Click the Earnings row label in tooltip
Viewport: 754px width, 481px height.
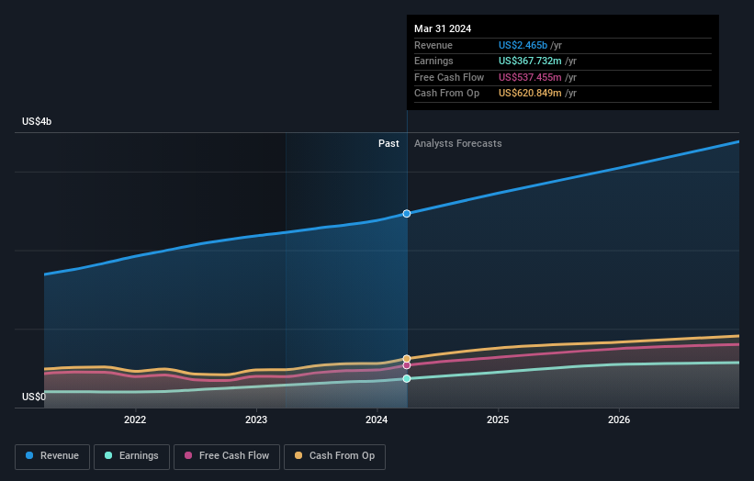433,61
